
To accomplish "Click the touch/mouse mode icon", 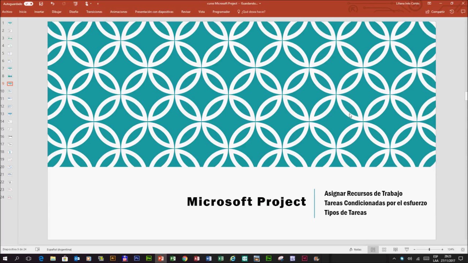I will 87,4.
